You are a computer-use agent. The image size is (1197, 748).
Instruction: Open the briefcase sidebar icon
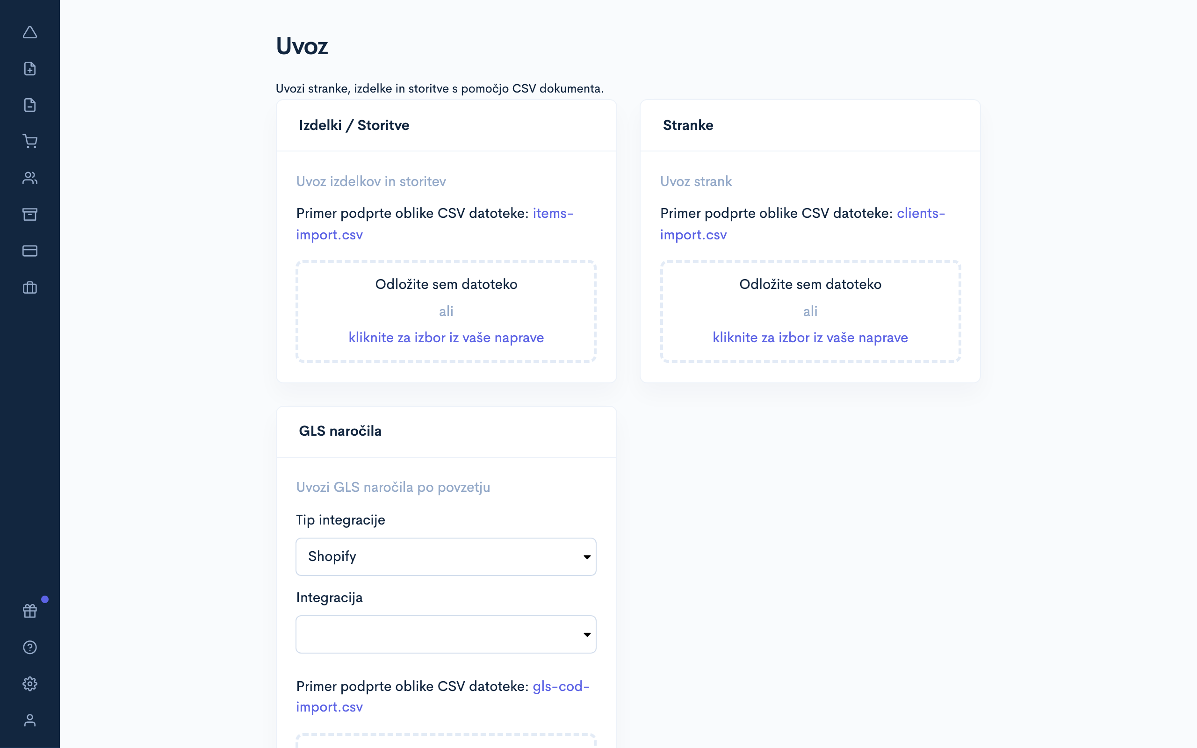[29, 288]
